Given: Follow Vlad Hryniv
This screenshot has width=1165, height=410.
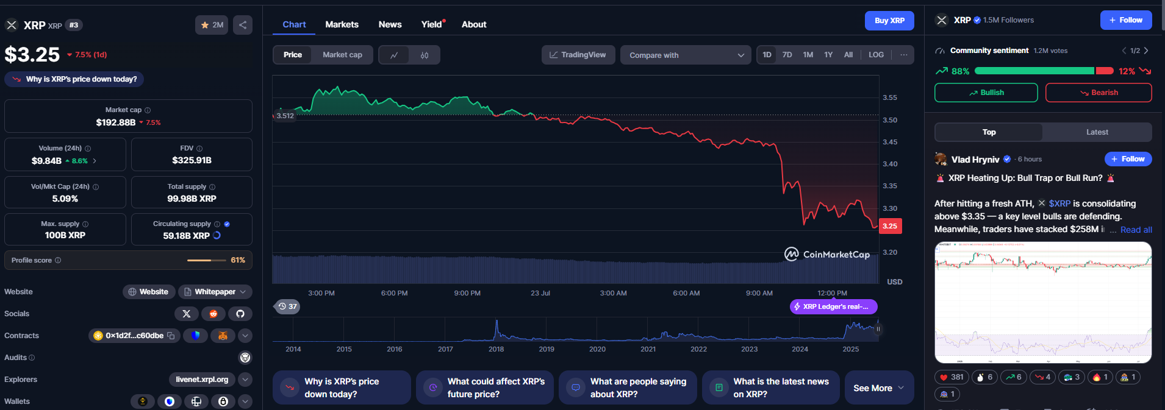Looking at the screenshot, I should click(1128, 159).
